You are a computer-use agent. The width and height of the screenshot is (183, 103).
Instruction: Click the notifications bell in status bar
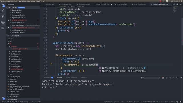click(180, 102)
